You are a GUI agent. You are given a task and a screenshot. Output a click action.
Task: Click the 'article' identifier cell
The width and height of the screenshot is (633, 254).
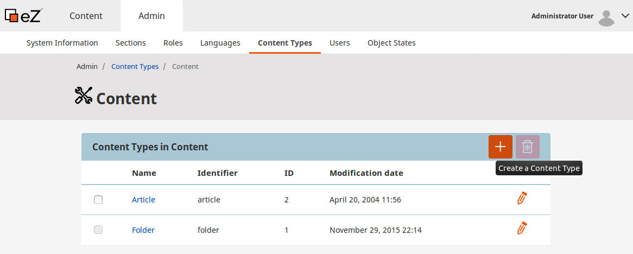(x=208, y=200)
